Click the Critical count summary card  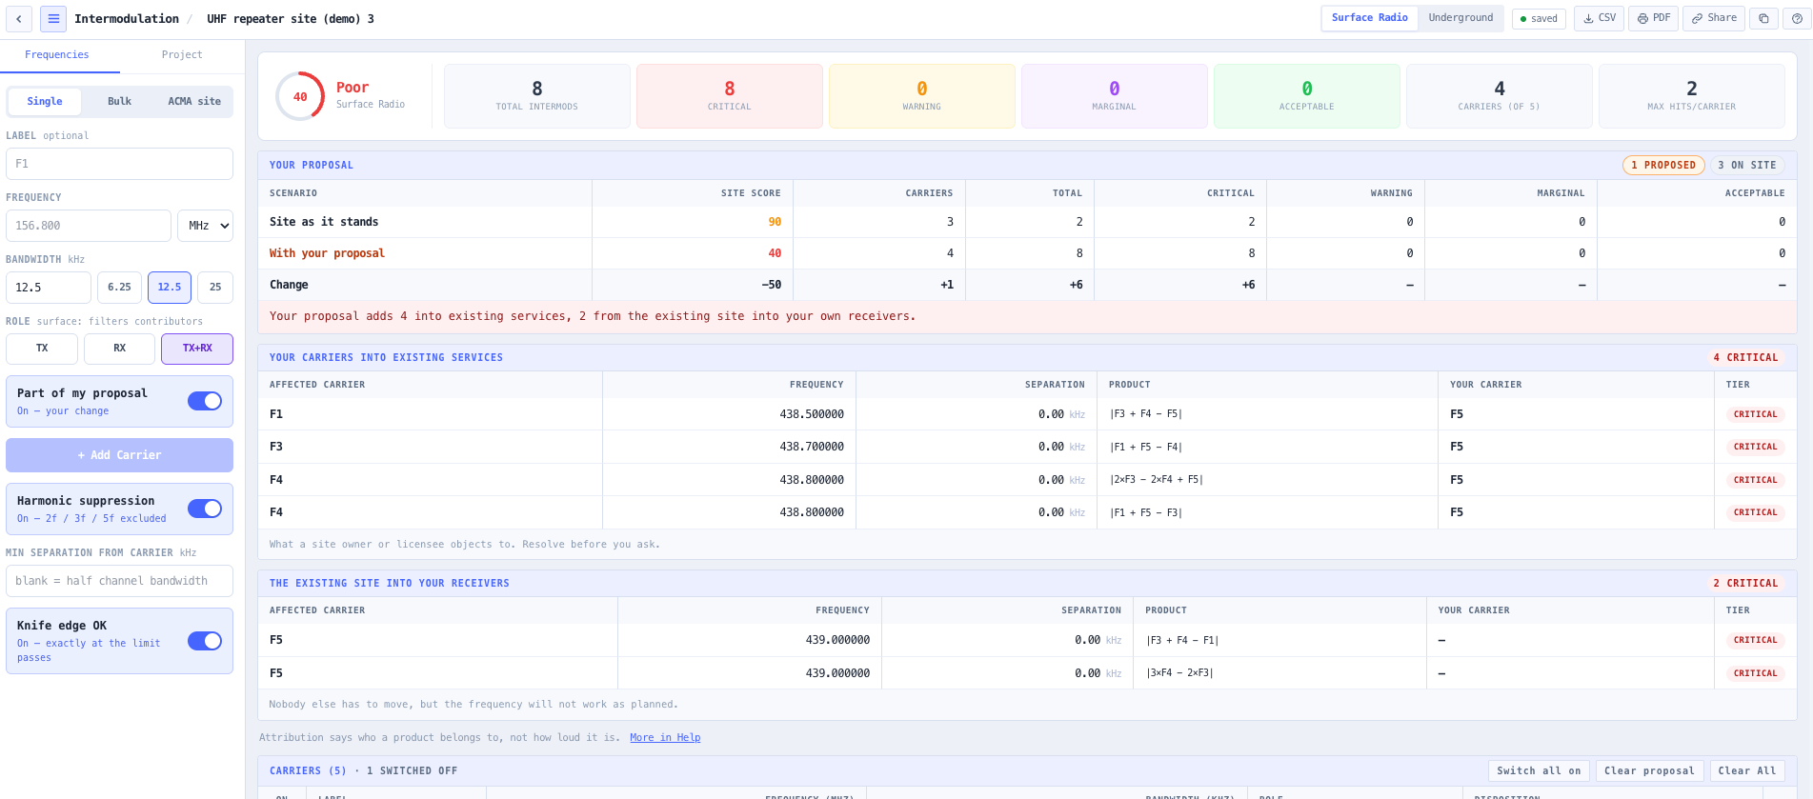click(x=730, y=96)
